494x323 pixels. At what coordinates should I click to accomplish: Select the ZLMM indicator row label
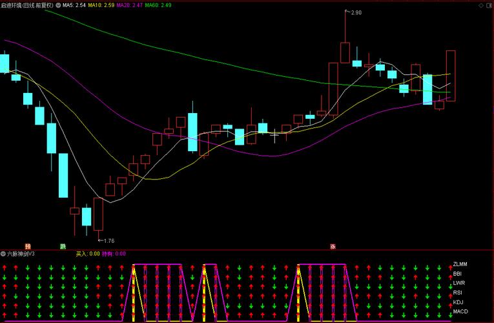460,264
